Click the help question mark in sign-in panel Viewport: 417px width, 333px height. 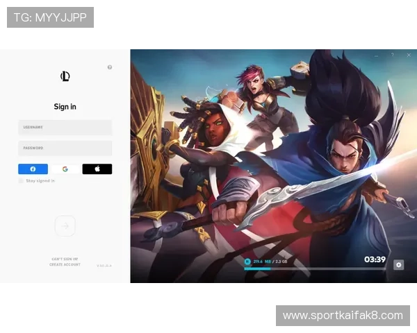pos(110,67)
